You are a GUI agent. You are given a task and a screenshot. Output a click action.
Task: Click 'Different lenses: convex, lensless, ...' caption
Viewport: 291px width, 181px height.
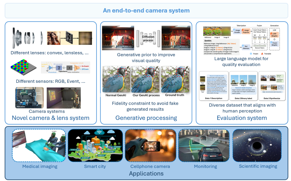pyautogui.click(x=50, y=53)
